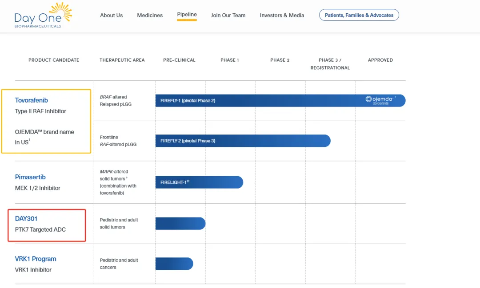The width and height of the screenshot is (480, 288).
Task: Select the FIRELIGHT-1 trial bar
Action: (x=199, y=182)
